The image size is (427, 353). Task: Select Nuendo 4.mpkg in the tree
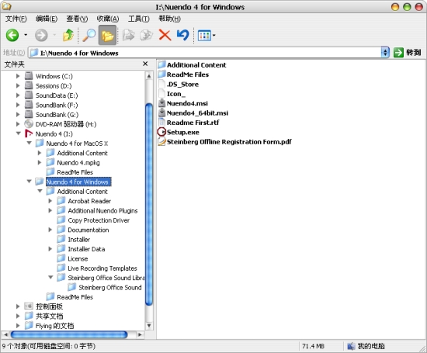78,163
